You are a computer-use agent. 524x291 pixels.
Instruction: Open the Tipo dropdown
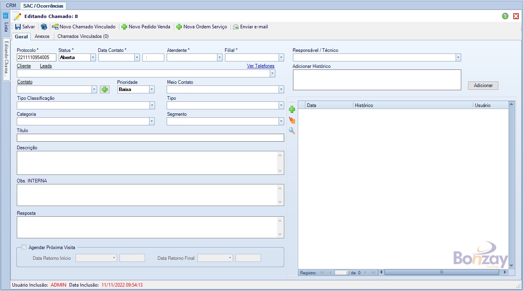(281, 105)
